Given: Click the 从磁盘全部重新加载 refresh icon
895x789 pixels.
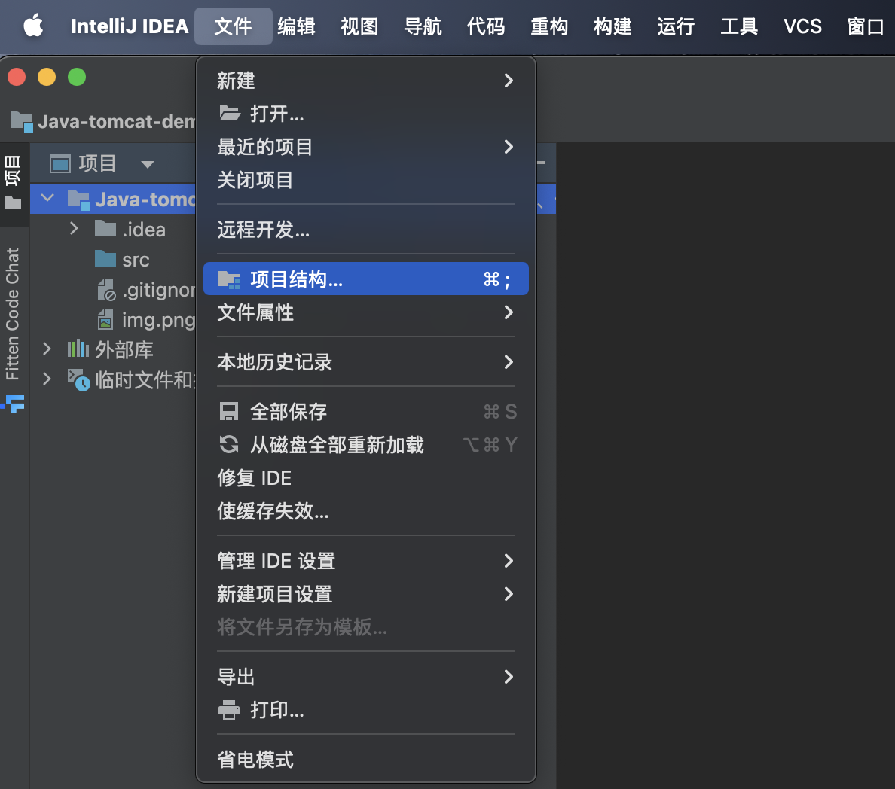Looking at the screenshot, I should tap(228, 445).
